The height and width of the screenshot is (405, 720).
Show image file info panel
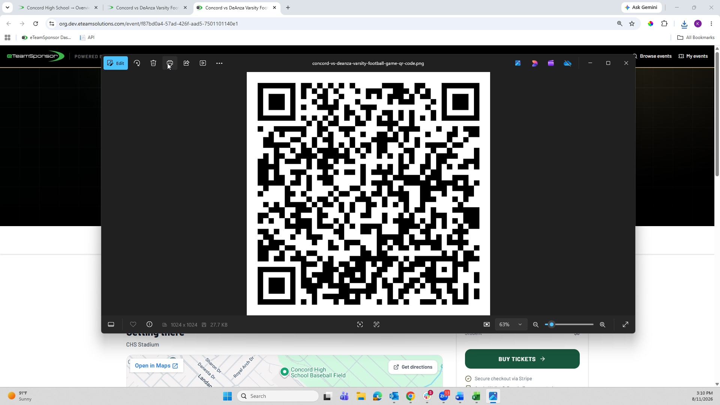click(149, 324)
